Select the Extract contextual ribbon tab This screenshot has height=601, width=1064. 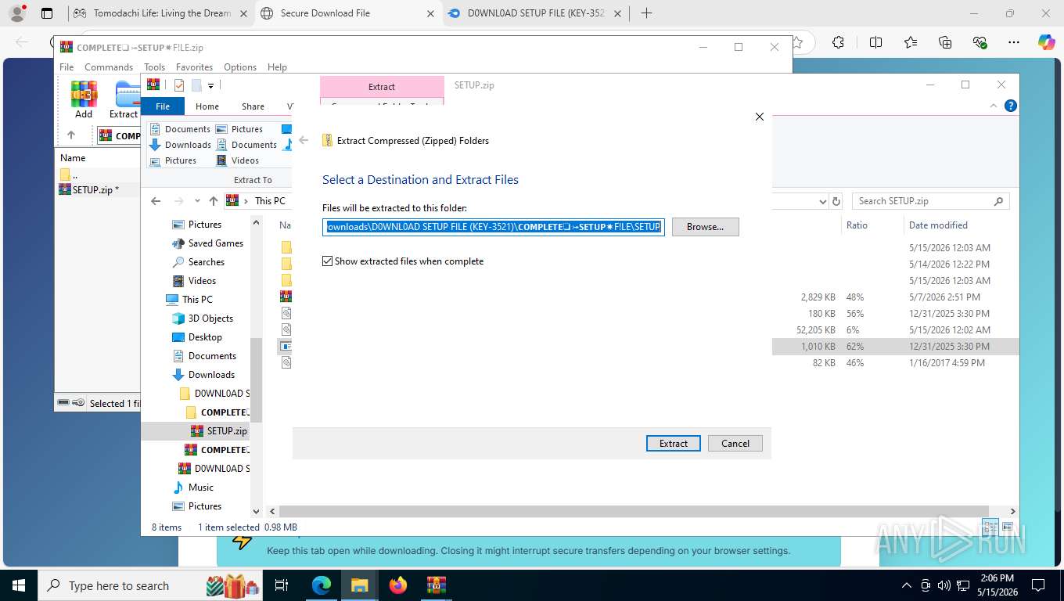382,87
